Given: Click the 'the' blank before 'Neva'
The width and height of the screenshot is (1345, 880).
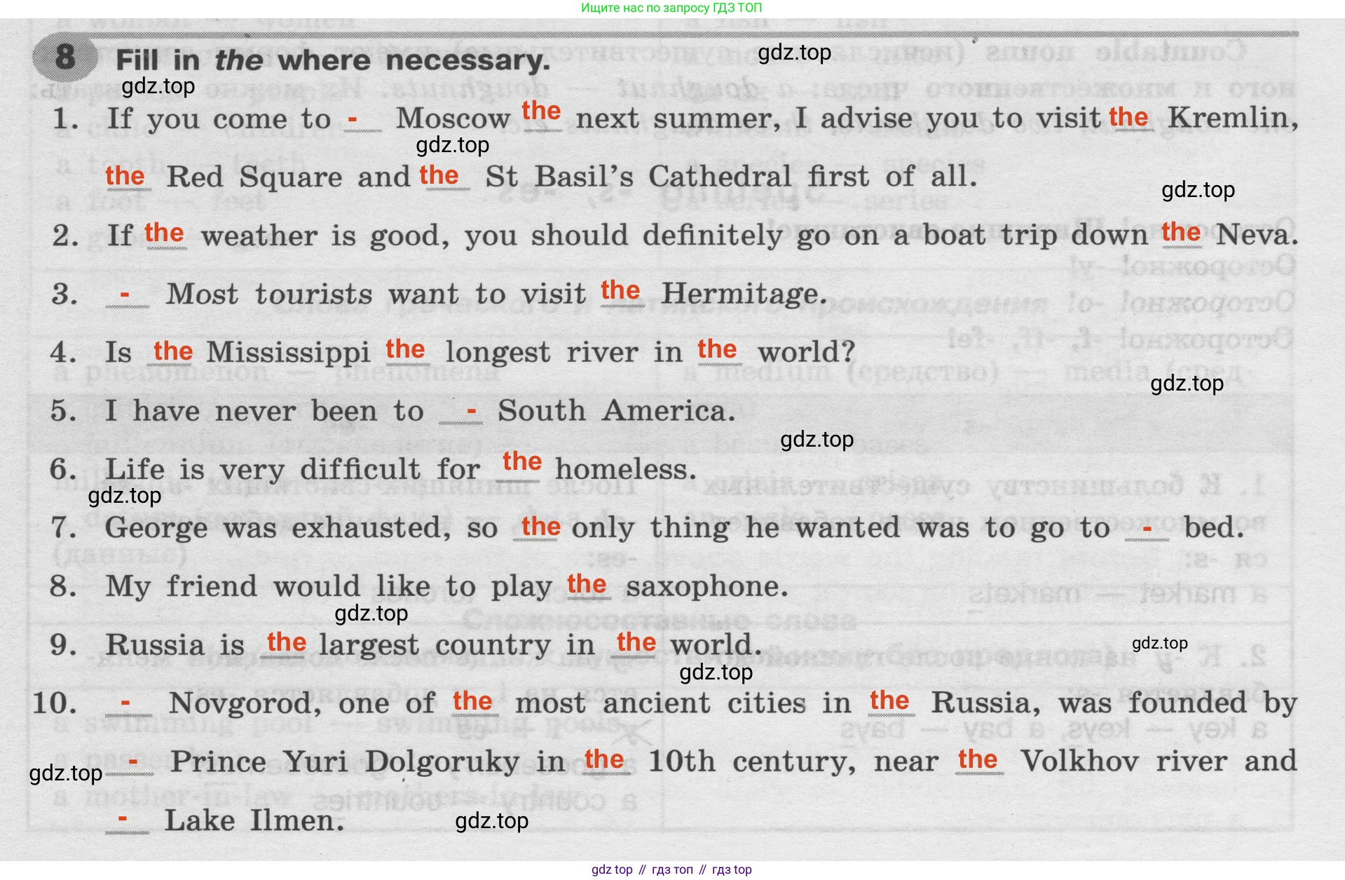Looking at the screenshot, I should pyautogui.click(x=1180, y=232).
